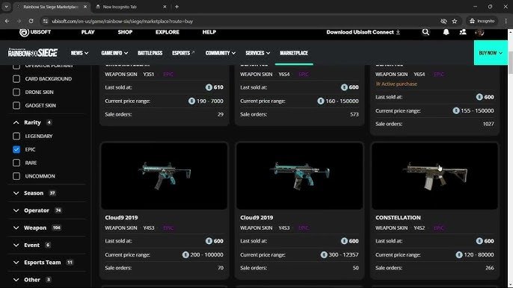This screenshot has height=288, width=513.
Task: Click the Active purchase label
Action: (x=396, y=84)
